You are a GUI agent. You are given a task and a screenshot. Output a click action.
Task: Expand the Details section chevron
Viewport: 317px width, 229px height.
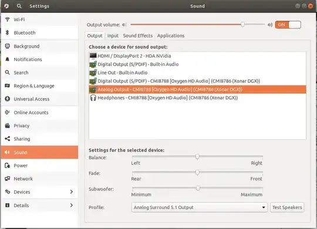coord(72,206)
